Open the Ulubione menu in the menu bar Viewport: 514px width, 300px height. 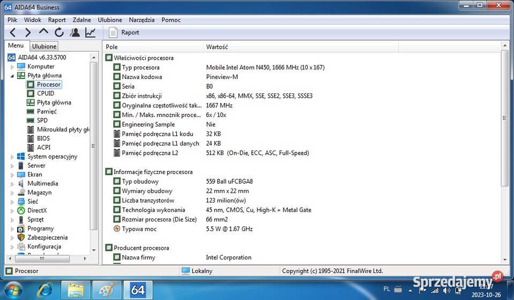[x=110, y=20]
